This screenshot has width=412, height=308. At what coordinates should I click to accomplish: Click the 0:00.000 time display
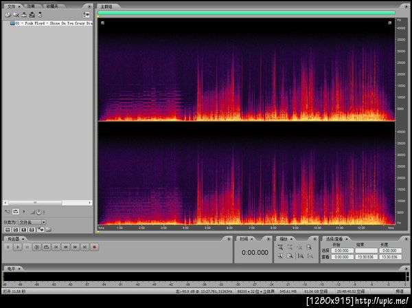255,252
